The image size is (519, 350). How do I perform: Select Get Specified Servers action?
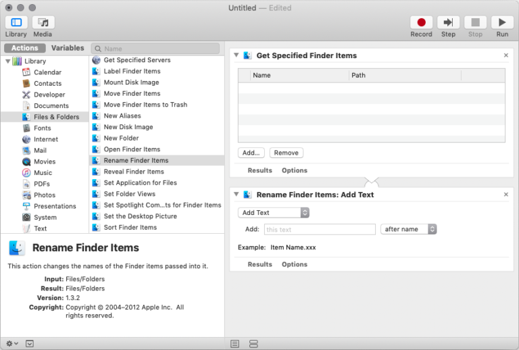tap(157, 60)
